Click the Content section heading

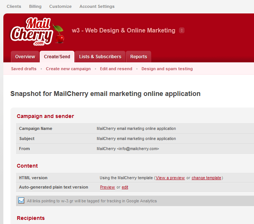click(x=27, y=166)
